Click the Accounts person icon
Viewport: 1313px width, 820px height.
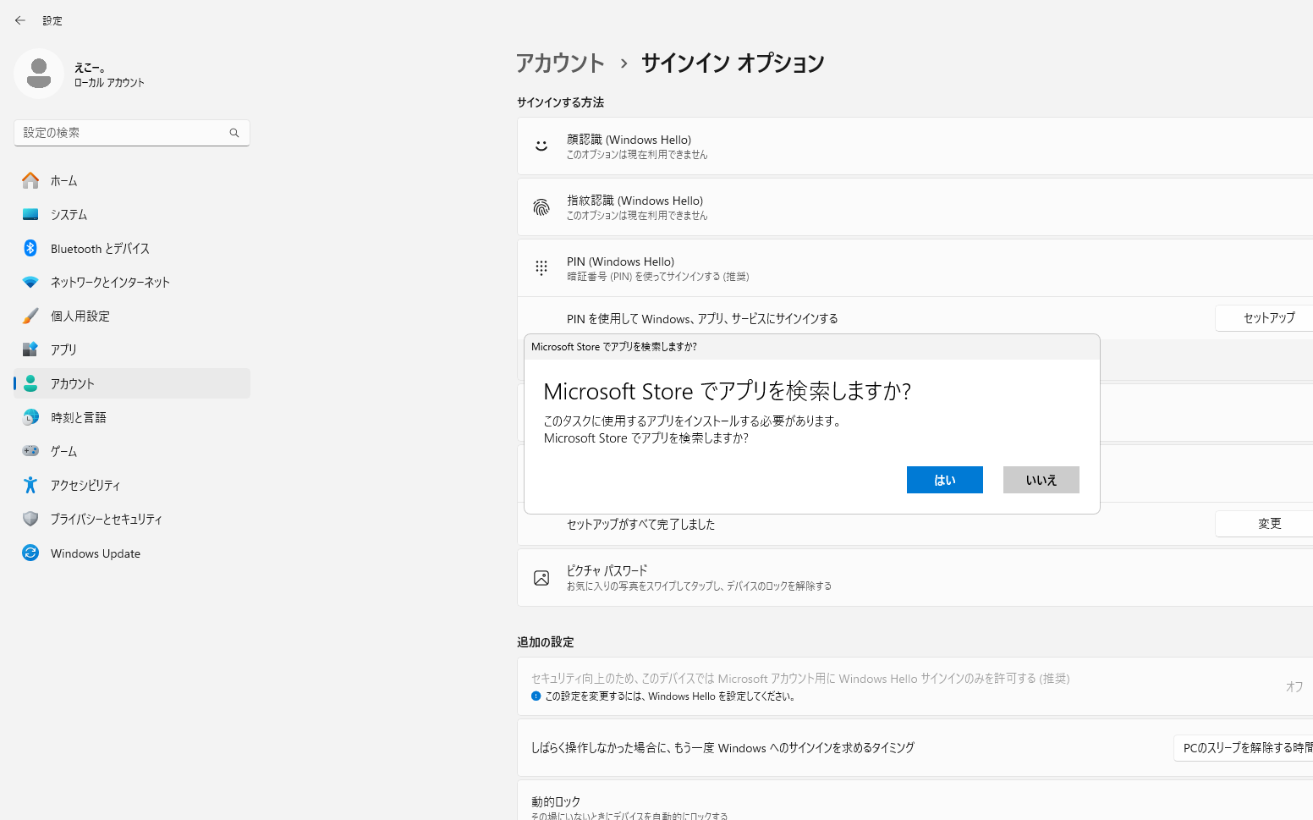pos(30,383)
